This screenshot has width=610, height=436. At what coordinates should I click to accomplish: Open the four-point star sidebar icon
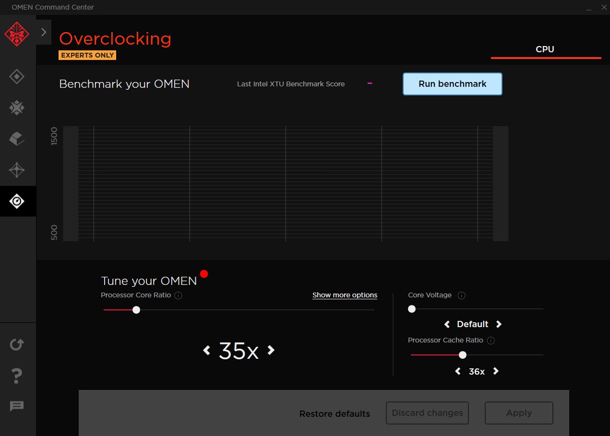(17, 170)
